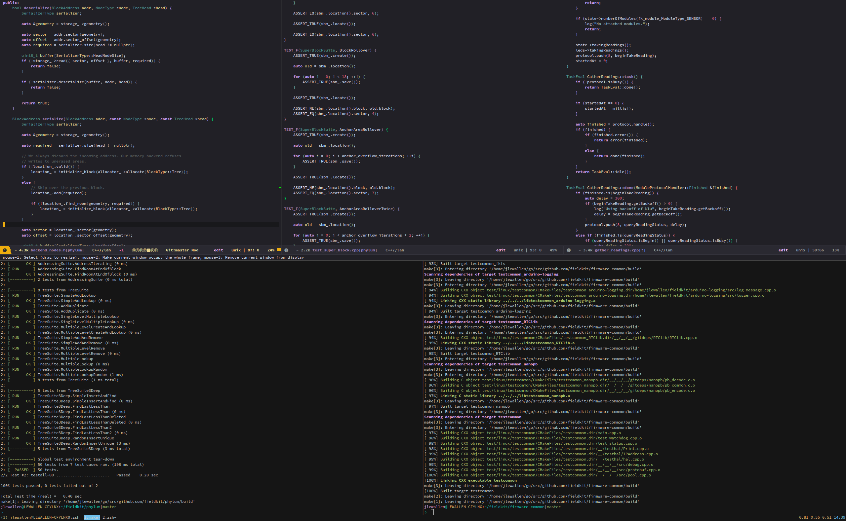Click the 49% buffer position indicator
846x521 pixels.
click(553, 250)
